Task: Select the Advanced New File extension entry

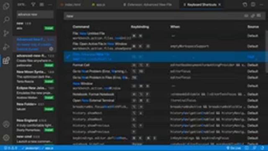Action: coord(35,44)
